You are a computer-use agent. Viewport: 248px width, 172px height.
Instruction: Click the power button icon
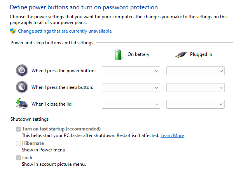[x=22, y=71]
